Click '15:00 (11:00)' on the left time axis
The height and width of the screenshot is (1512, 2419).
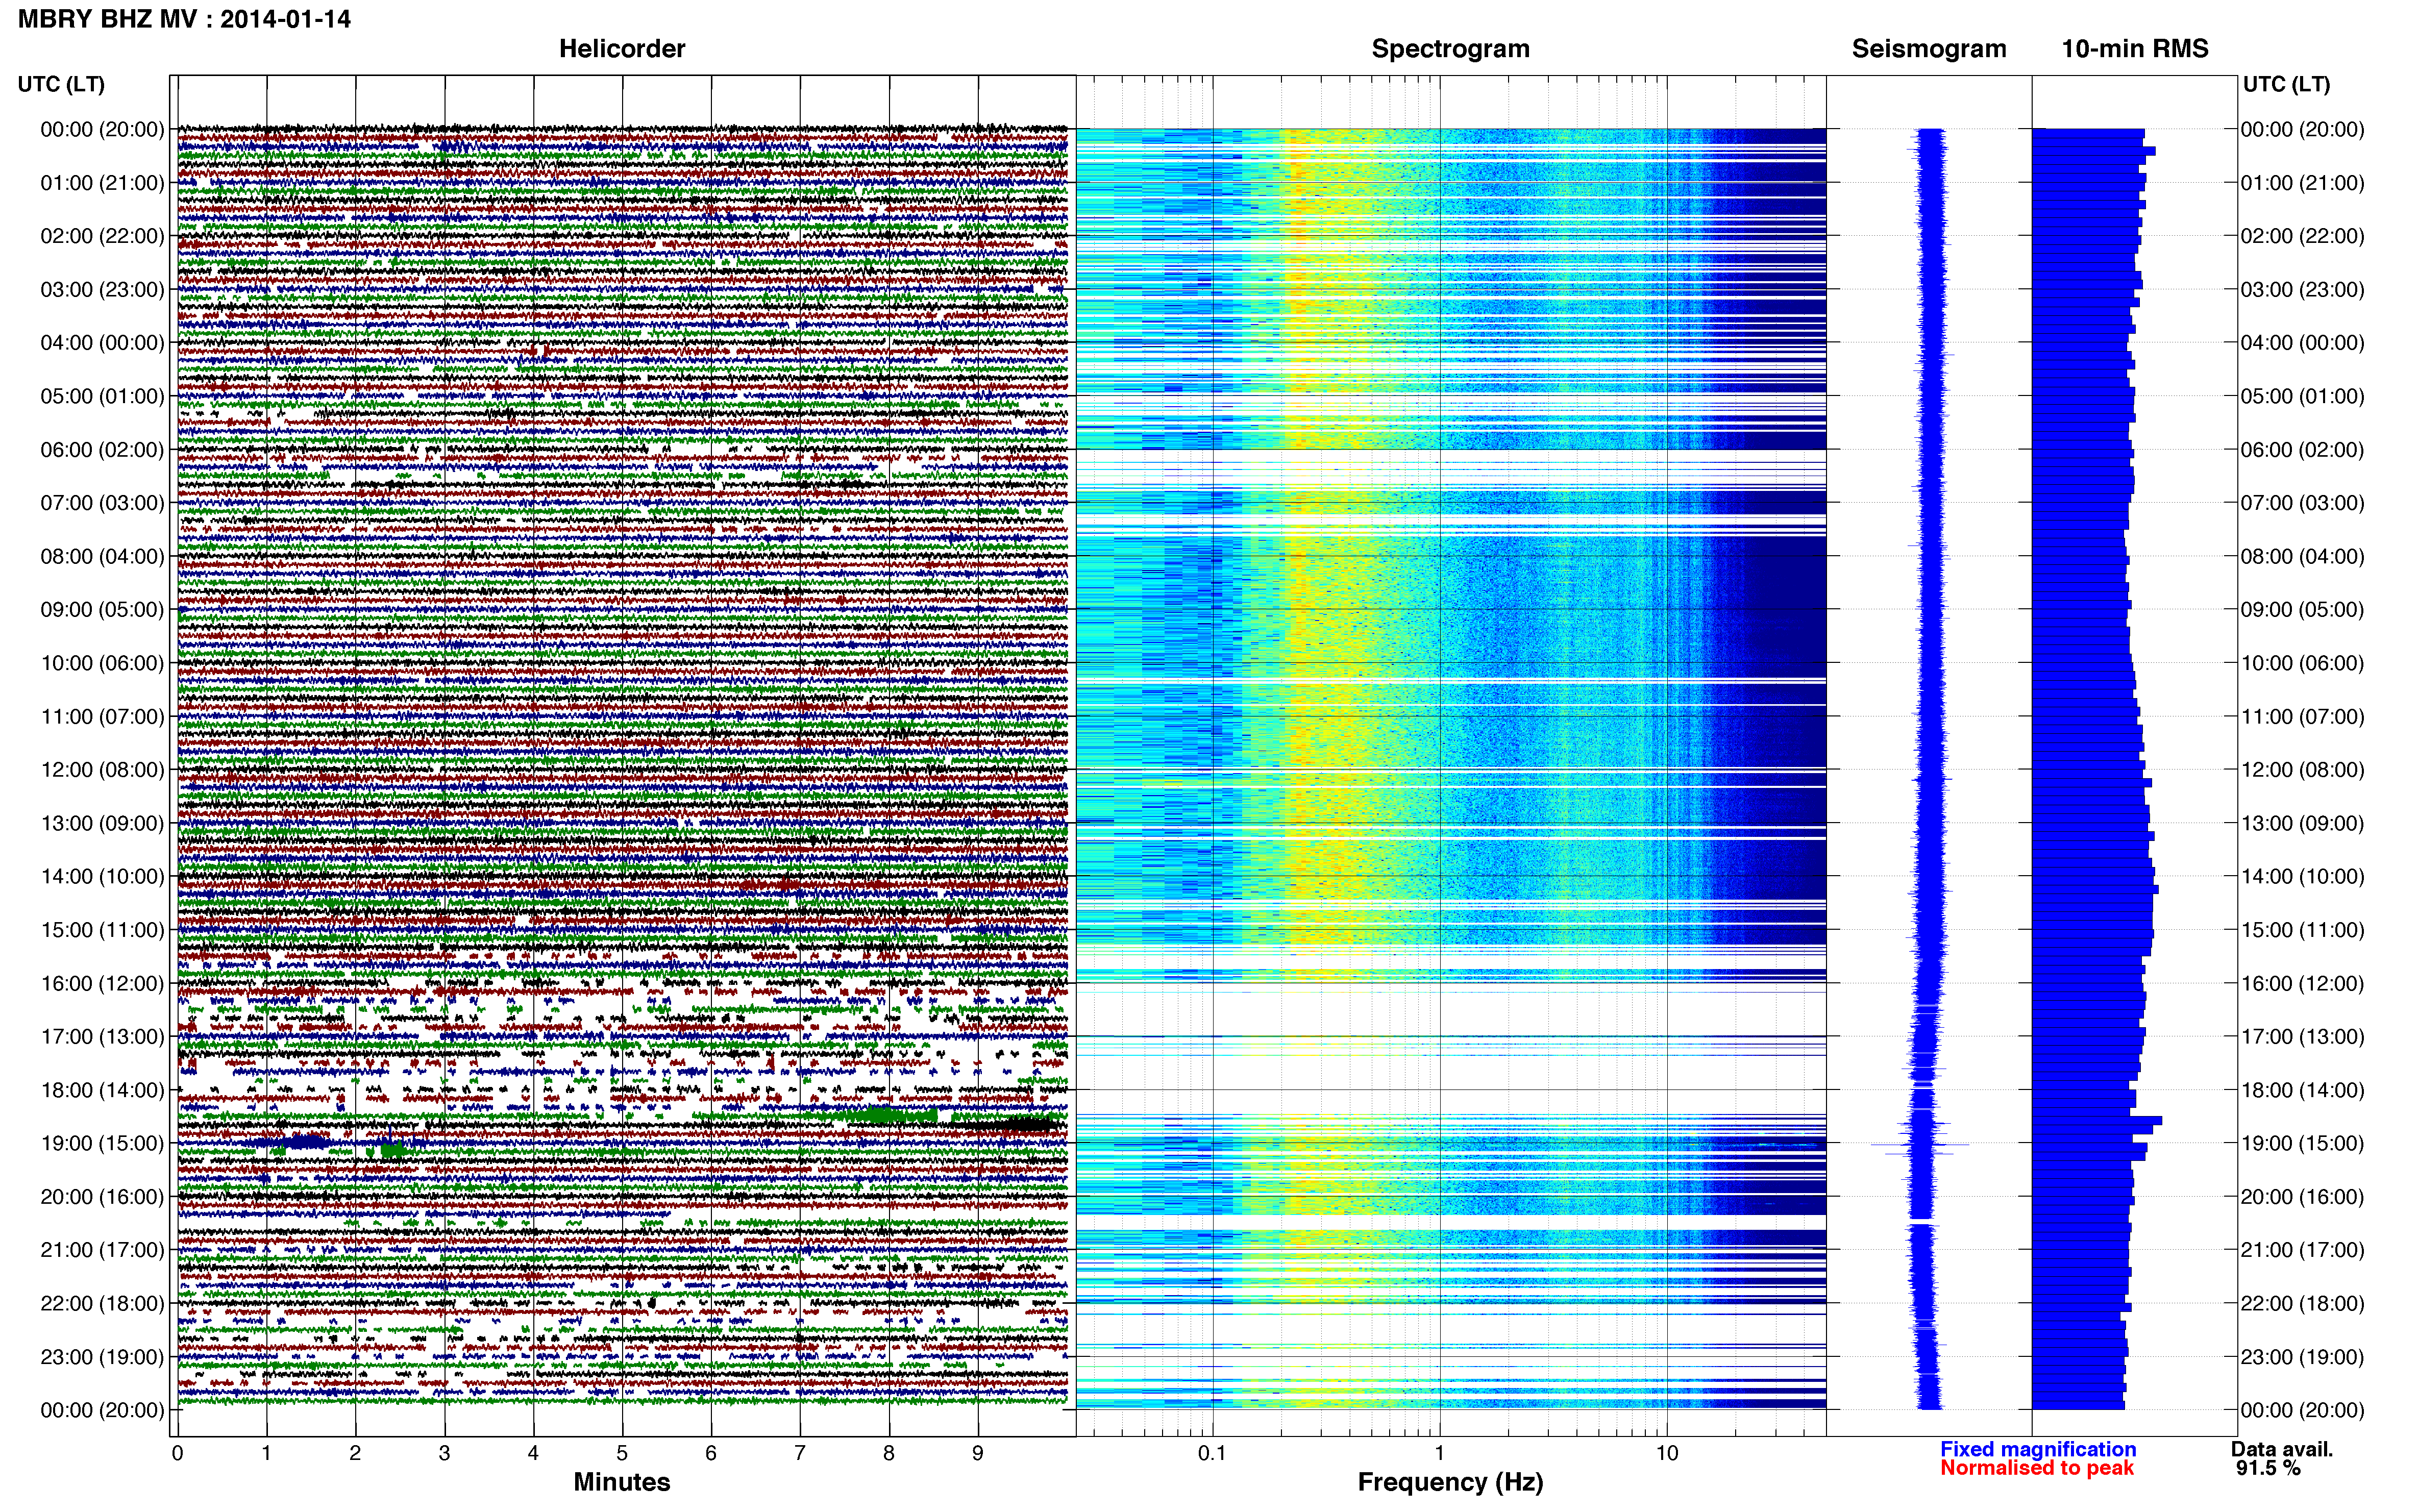click(102, 930)
